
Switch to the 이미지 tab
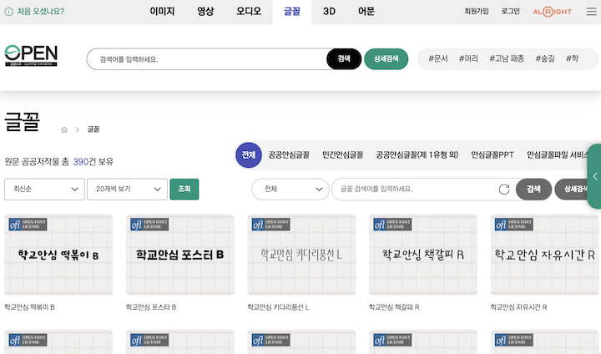(x=164, y=12)
